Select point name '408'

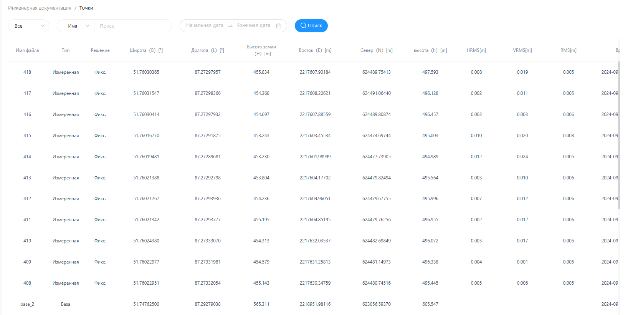tap(27, 283)
